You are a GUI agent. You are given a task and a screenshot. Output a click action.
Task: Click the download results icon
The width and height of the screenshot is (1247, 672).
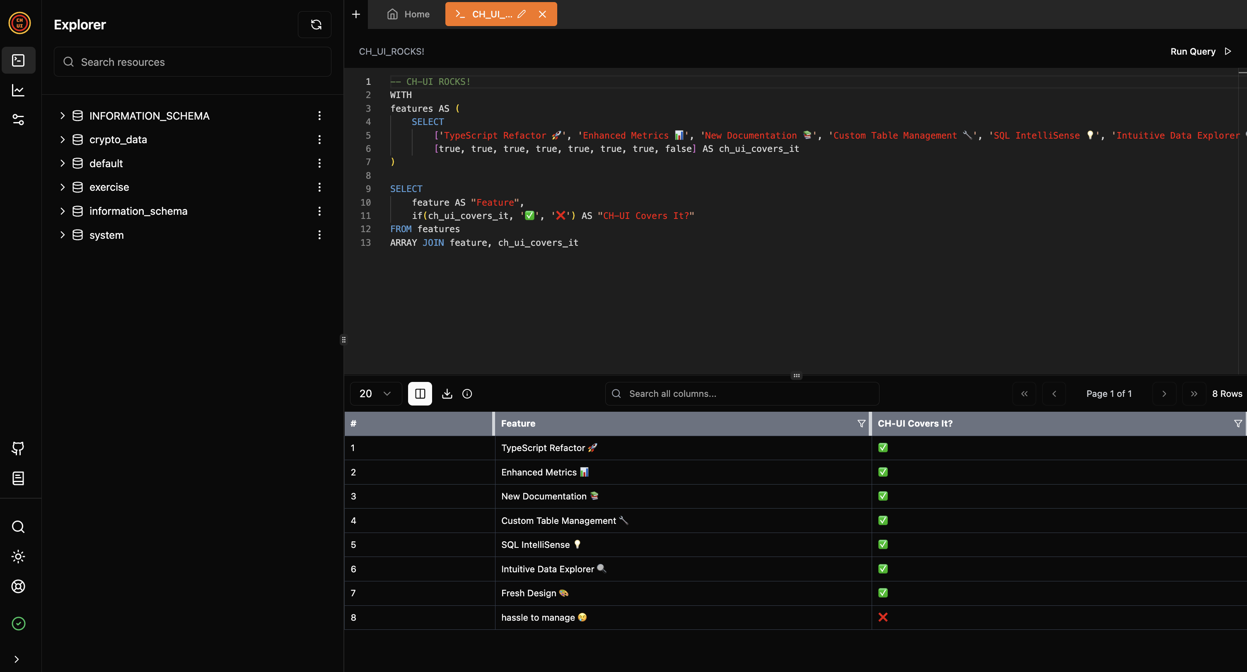447,394
